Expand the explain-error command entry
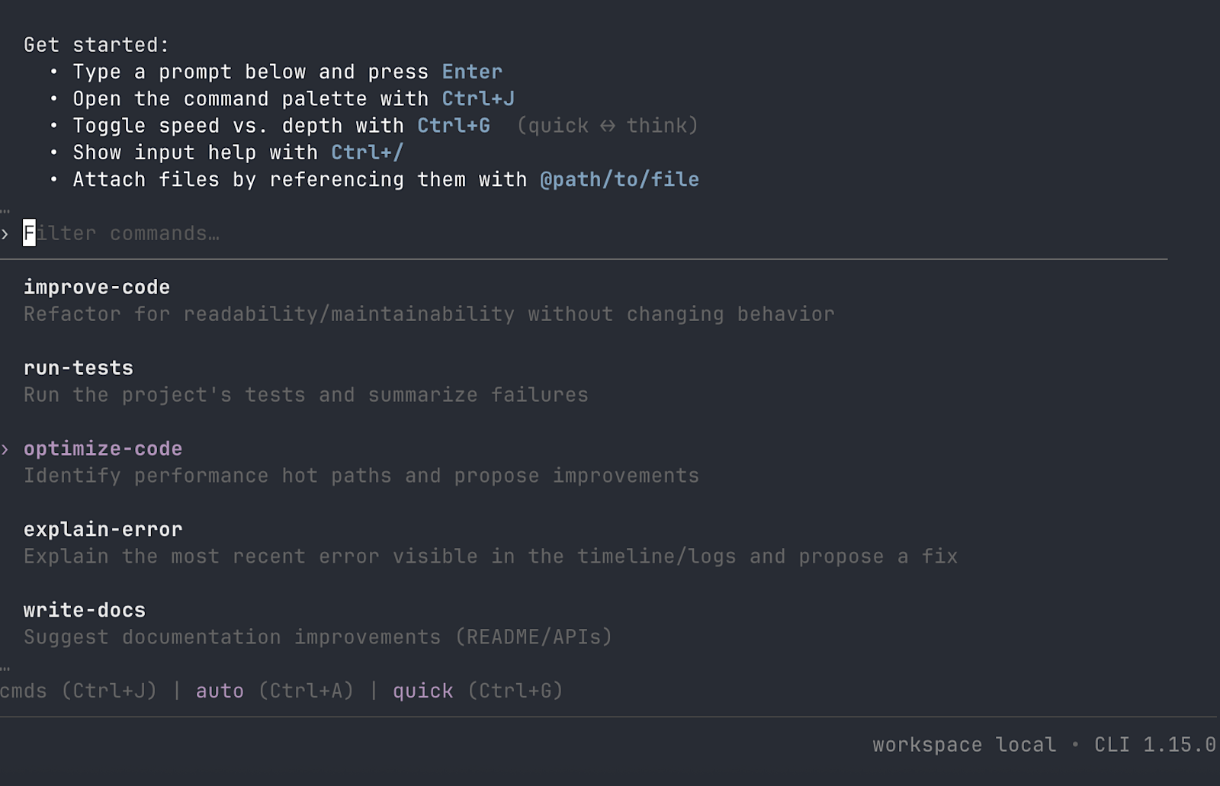 pyautogui.click(x=103, y=529)
